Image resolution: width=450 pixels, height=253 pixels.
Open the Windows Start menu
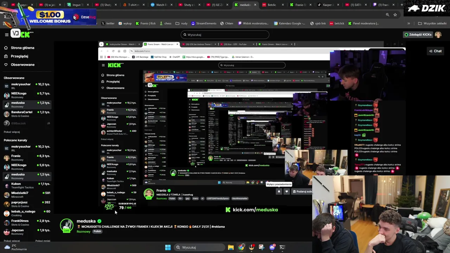coord(168,247)
